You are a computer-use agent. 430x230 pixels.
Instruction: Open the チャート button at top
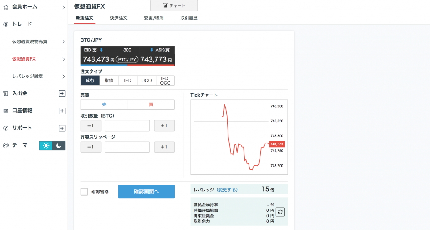(174, 5)
